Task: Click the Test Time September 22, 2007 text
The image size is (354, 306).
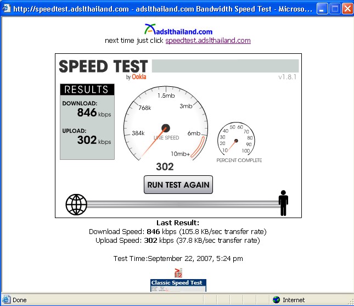Action: [178, 258]
